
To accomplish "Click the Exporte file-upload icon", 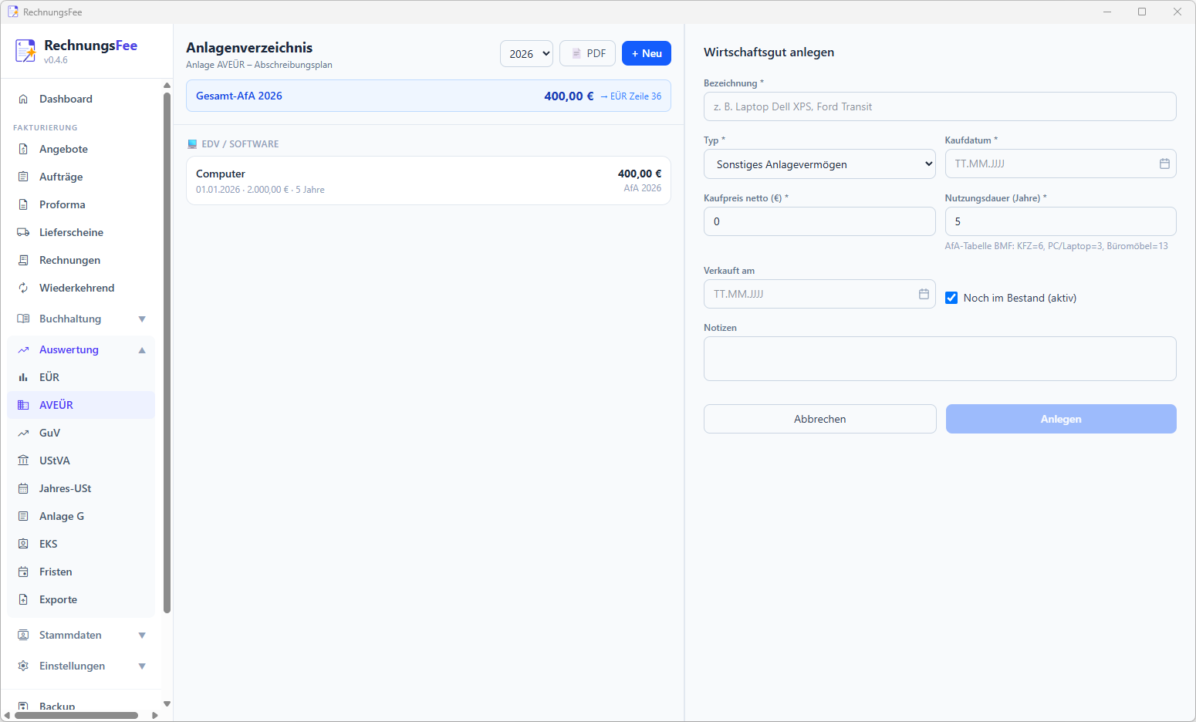I will point(23,599).
